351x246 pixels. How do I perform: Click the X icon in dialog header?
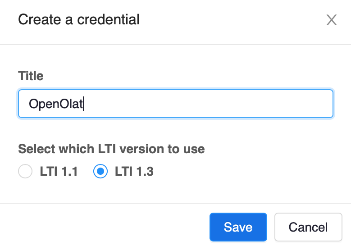(332, 20)
